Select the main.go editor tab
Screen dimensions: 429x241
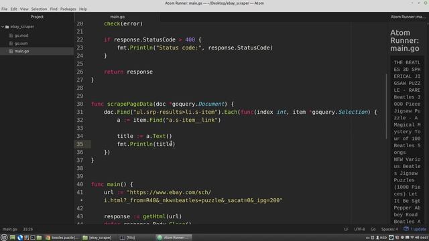(x=117, y=17)
